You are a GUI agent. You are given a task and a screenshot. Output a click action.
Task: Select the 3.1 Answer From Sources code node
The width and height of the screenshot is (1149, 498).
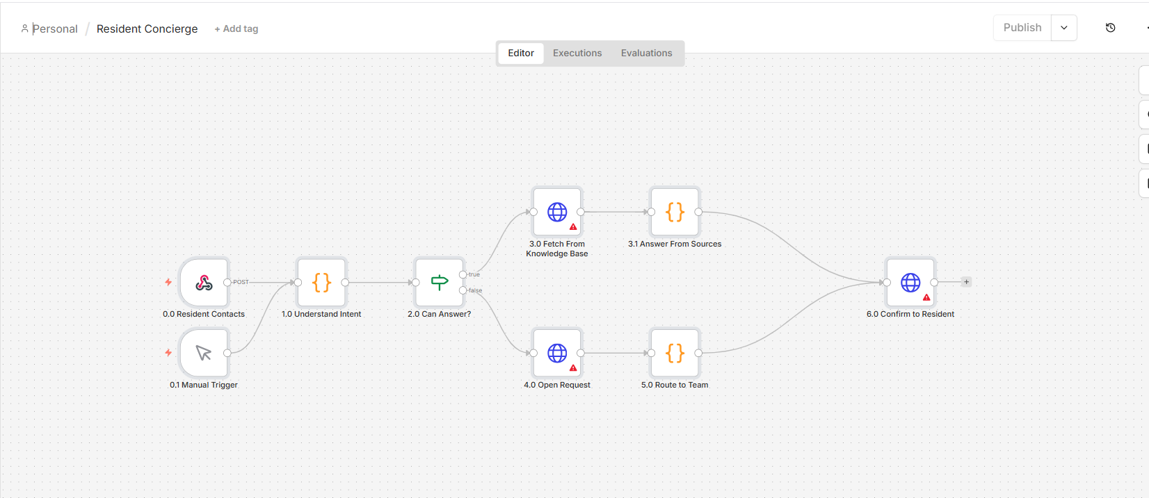(x=675, y=212)
